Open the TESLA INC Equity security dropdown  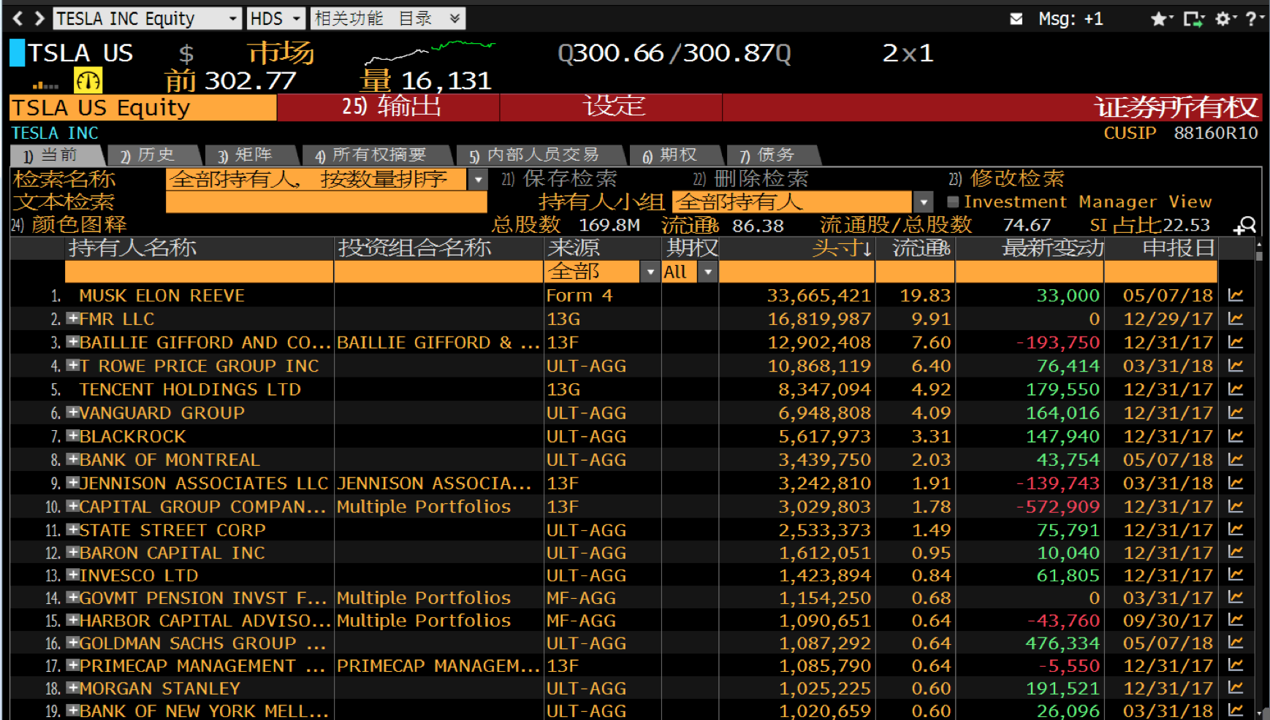[233, 19]
